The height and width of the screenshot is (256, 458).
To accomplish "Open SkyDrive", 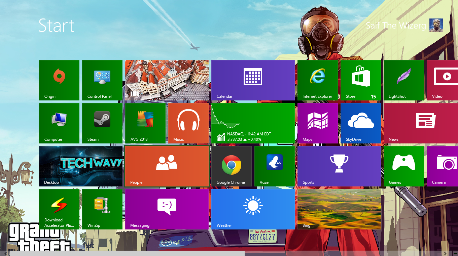I will coord(360,123).
